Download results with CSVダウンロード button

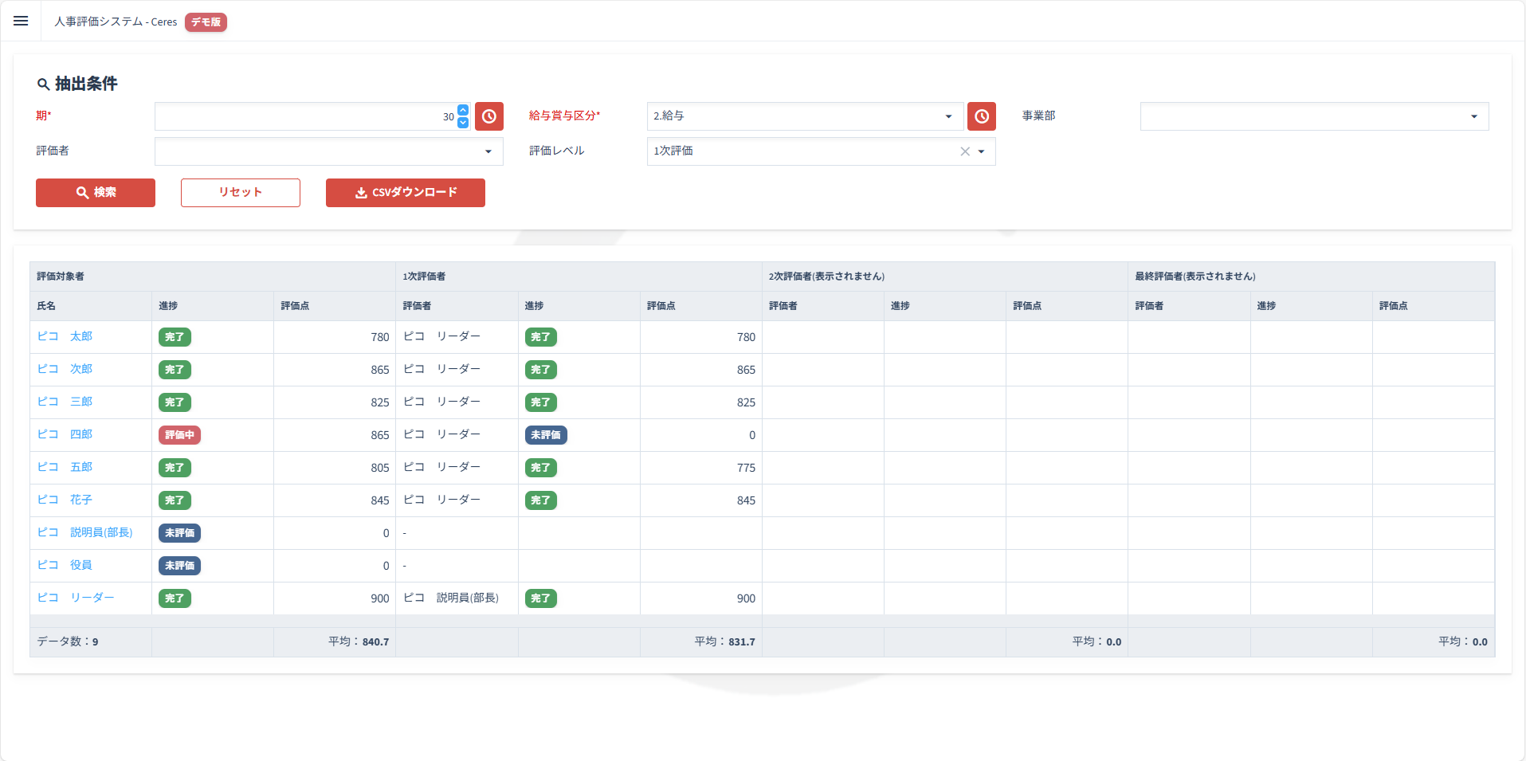click(406, 193)
